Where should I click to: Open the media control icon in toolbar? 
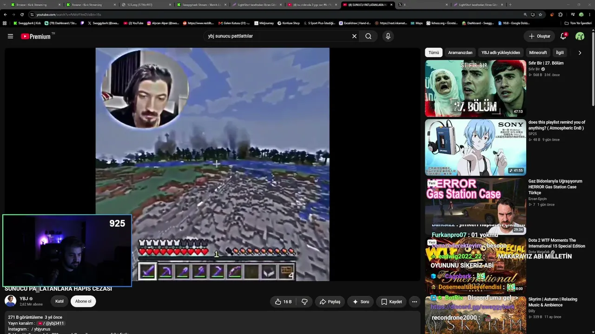click(573, 14)
